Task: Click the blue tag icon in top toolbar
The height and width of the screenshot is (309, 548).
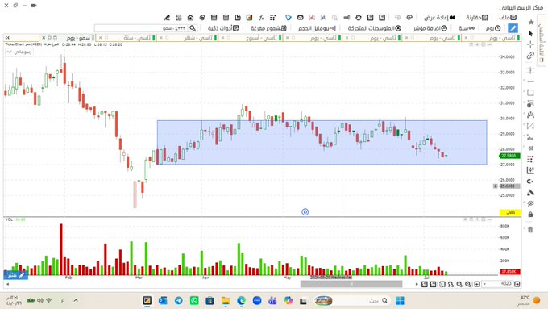Action: 289,18
